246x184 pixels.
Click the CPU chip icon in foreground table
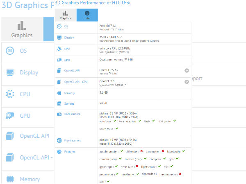[59, 49]
